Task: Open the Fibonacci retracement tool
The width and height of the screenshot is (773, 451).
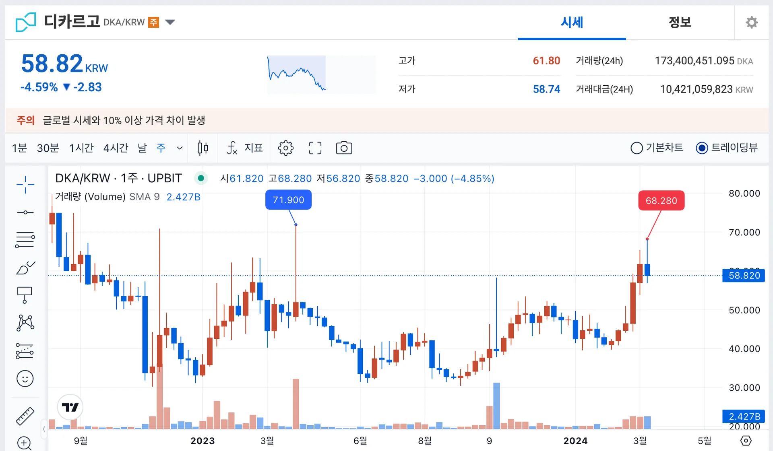Action: [x=25, y=240]
